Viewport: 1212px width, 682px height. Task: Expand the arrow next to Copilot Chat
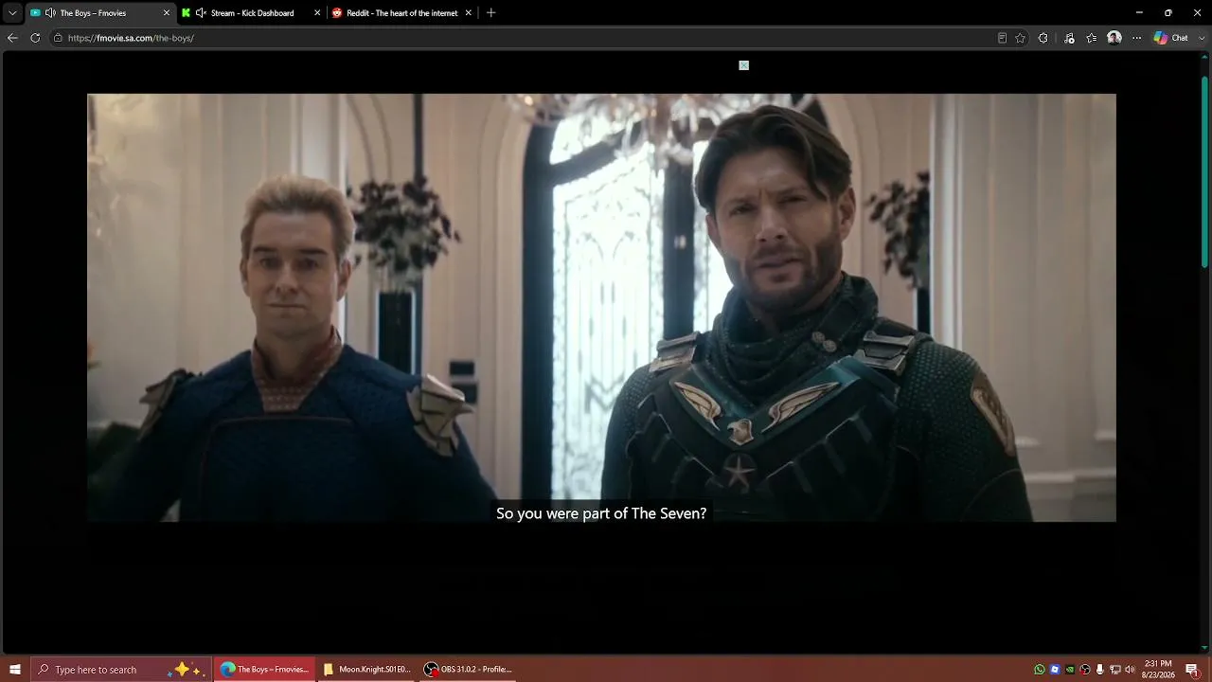(x=1202, y=38)
